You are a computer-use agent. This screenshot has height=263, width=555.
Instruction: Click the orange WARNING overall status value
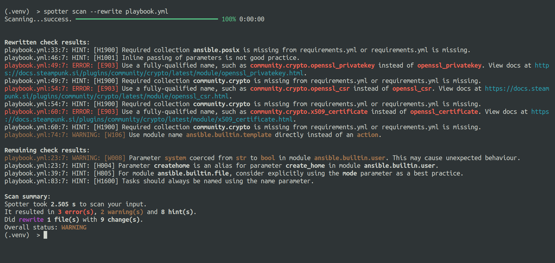pyautogui.click(x=74, y=227)
